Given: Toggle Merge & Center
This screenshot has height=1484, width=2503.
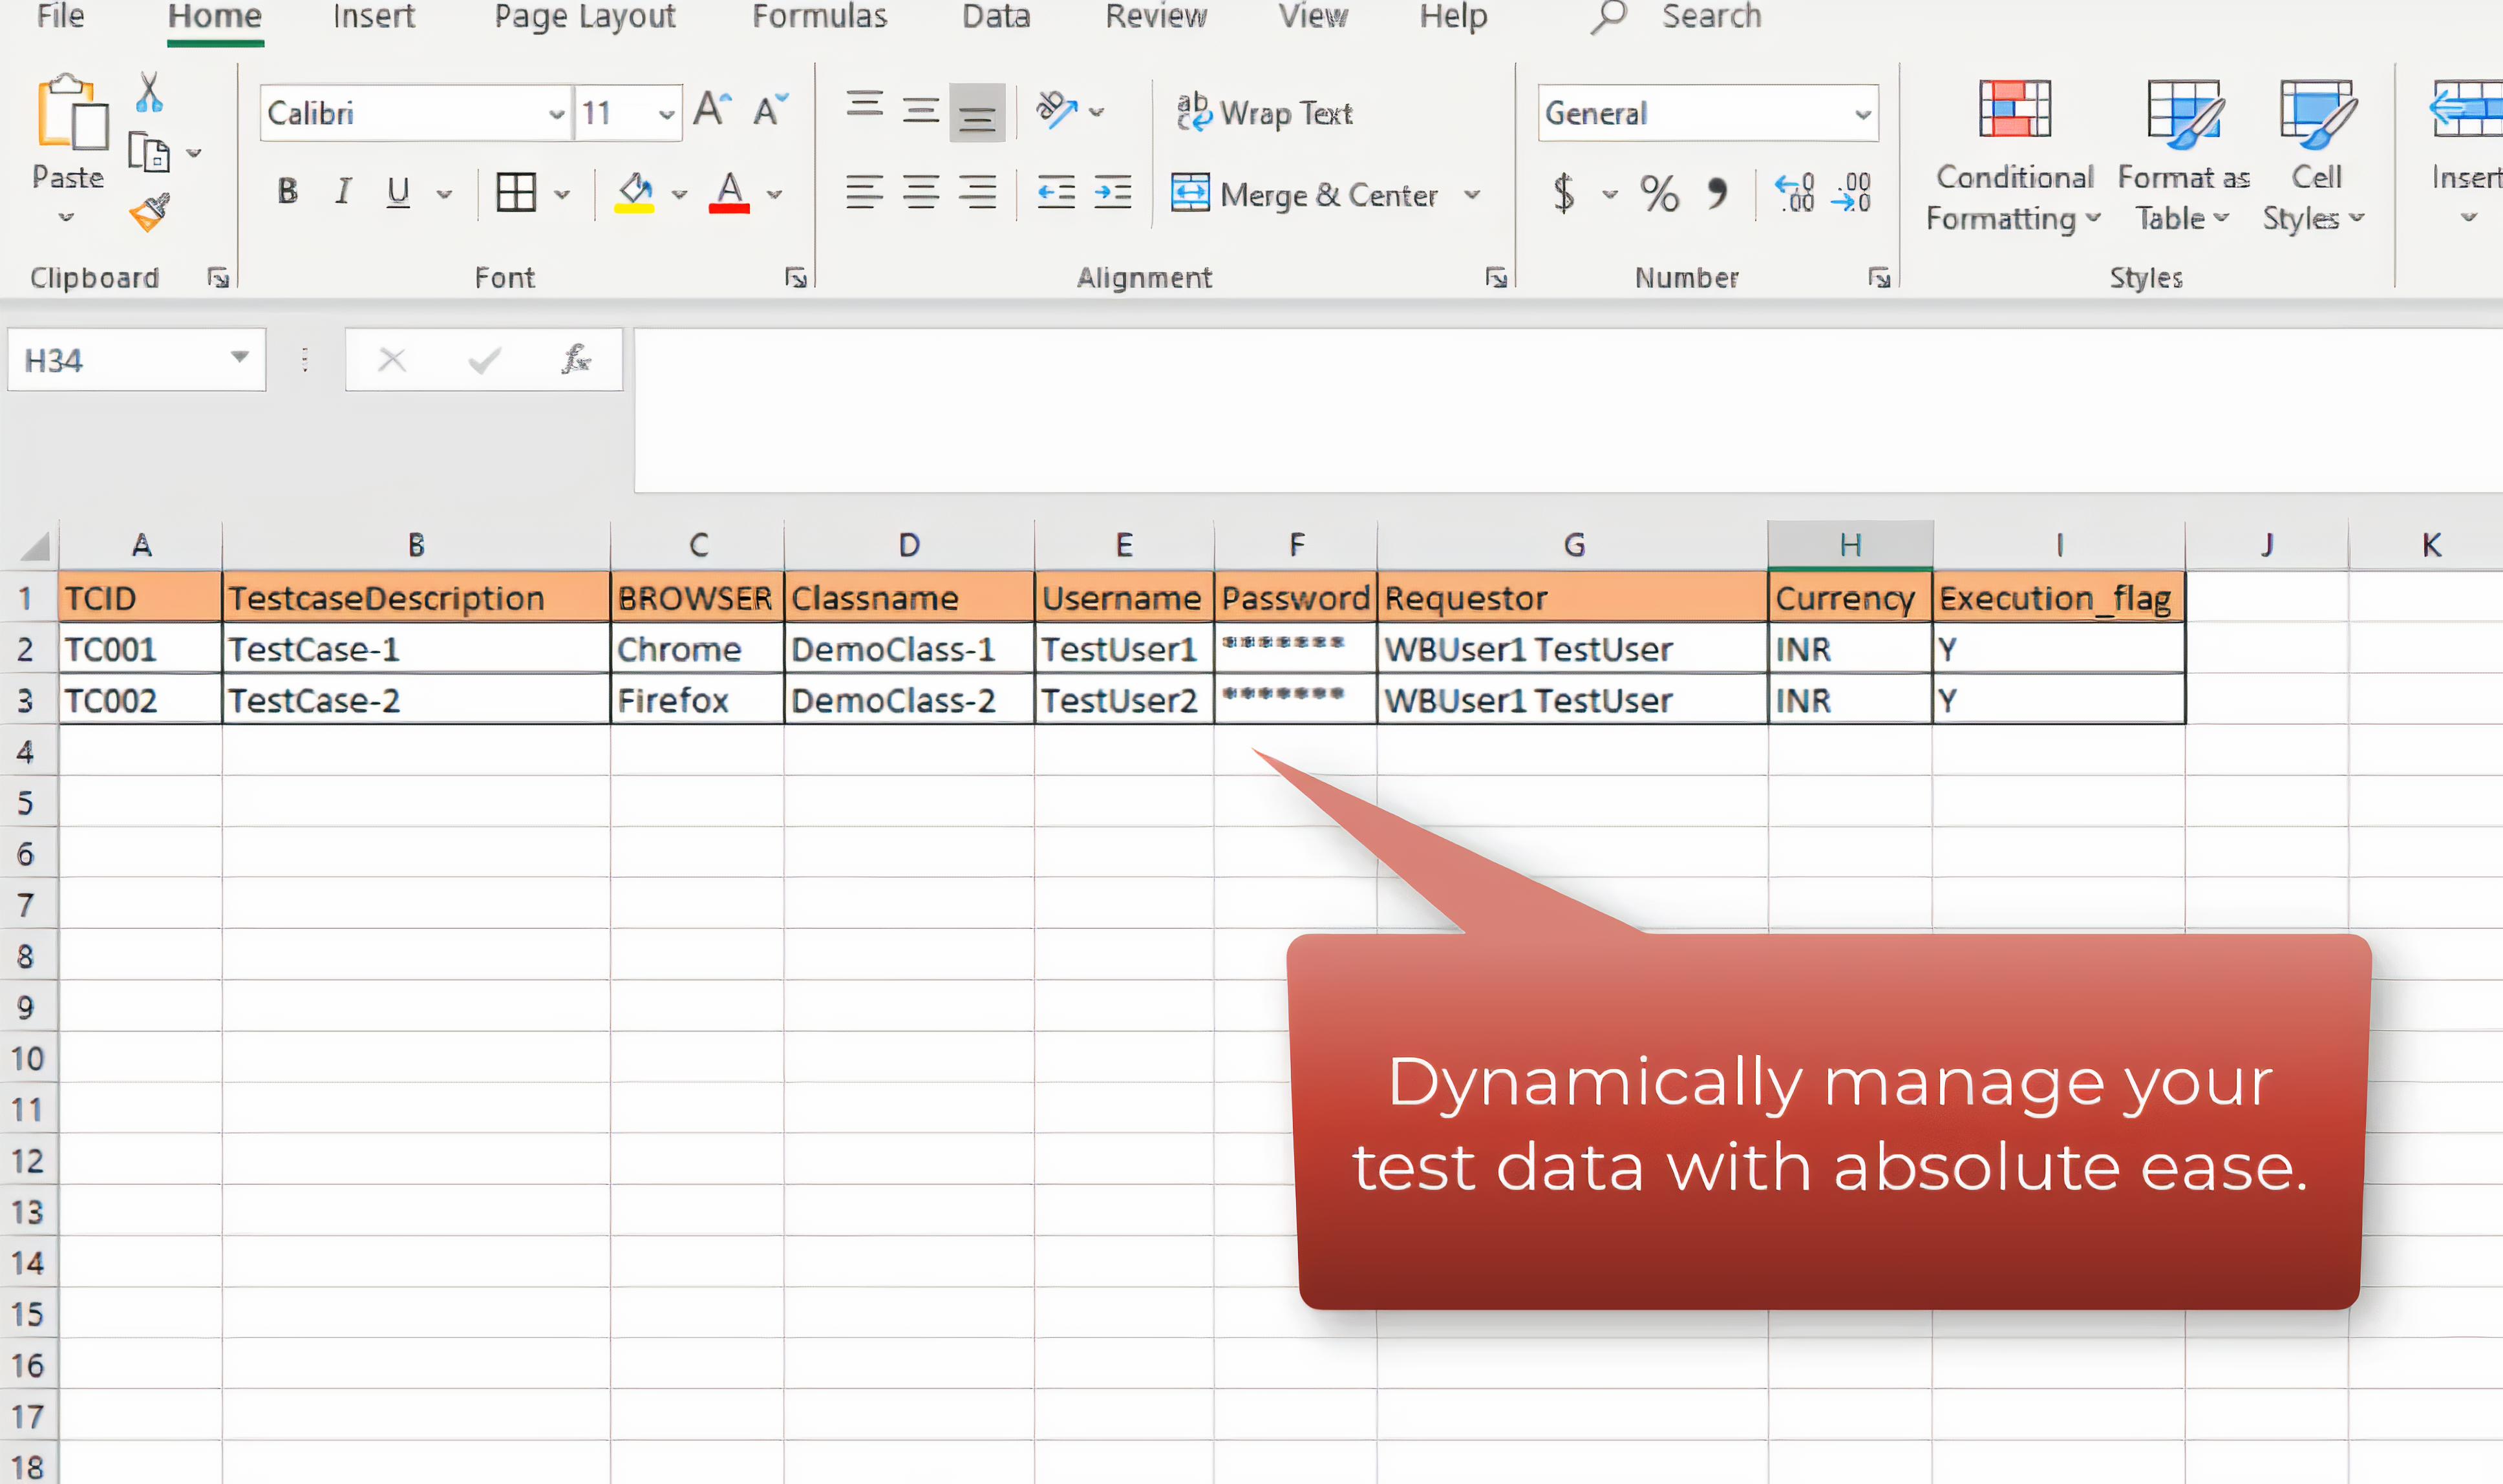Looking at the screenshot, I should tap(1304, 193).
